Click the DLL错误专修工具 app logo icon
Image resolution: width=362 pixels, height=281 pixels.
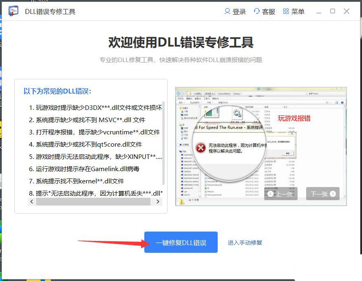click(x=14, y=11)
